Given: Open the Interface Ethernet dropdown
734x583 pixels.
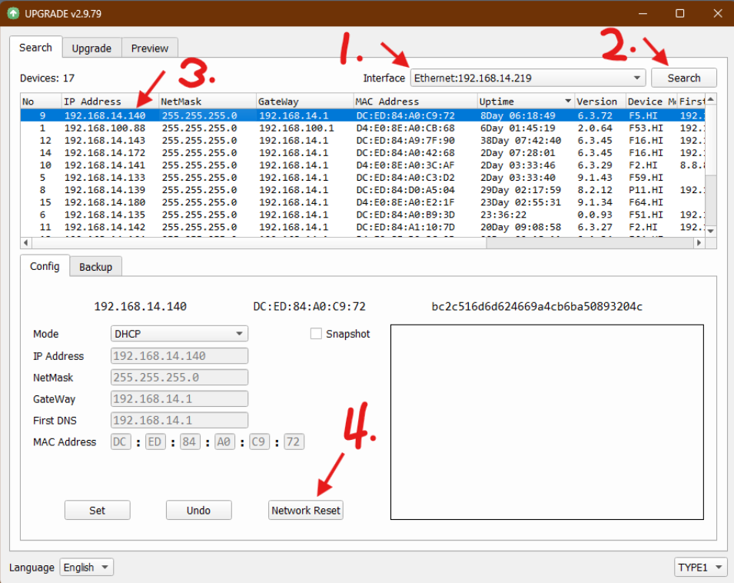Looking at the screenshot, I should (x=527, y=78).
